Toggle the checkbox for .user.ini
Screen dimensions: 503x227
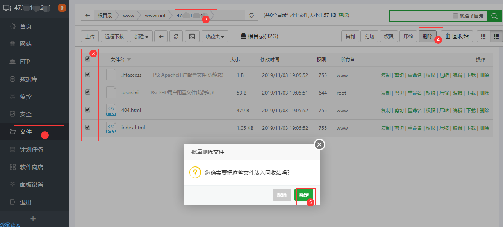coord(87,92)
